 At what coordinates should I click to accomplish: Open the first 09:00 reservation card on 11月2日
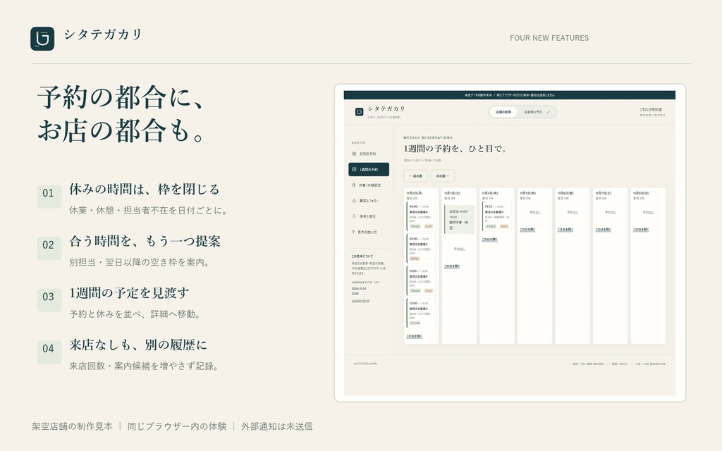(x=422, y=216)
